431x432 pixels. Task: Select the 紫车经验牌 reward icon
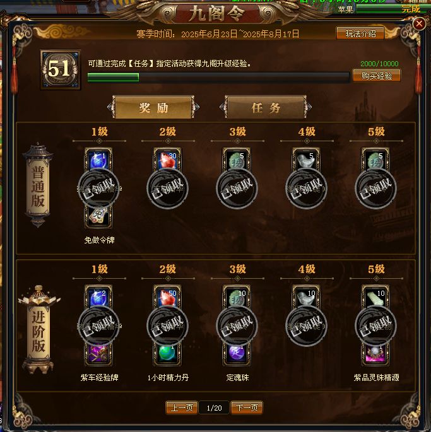98,354
